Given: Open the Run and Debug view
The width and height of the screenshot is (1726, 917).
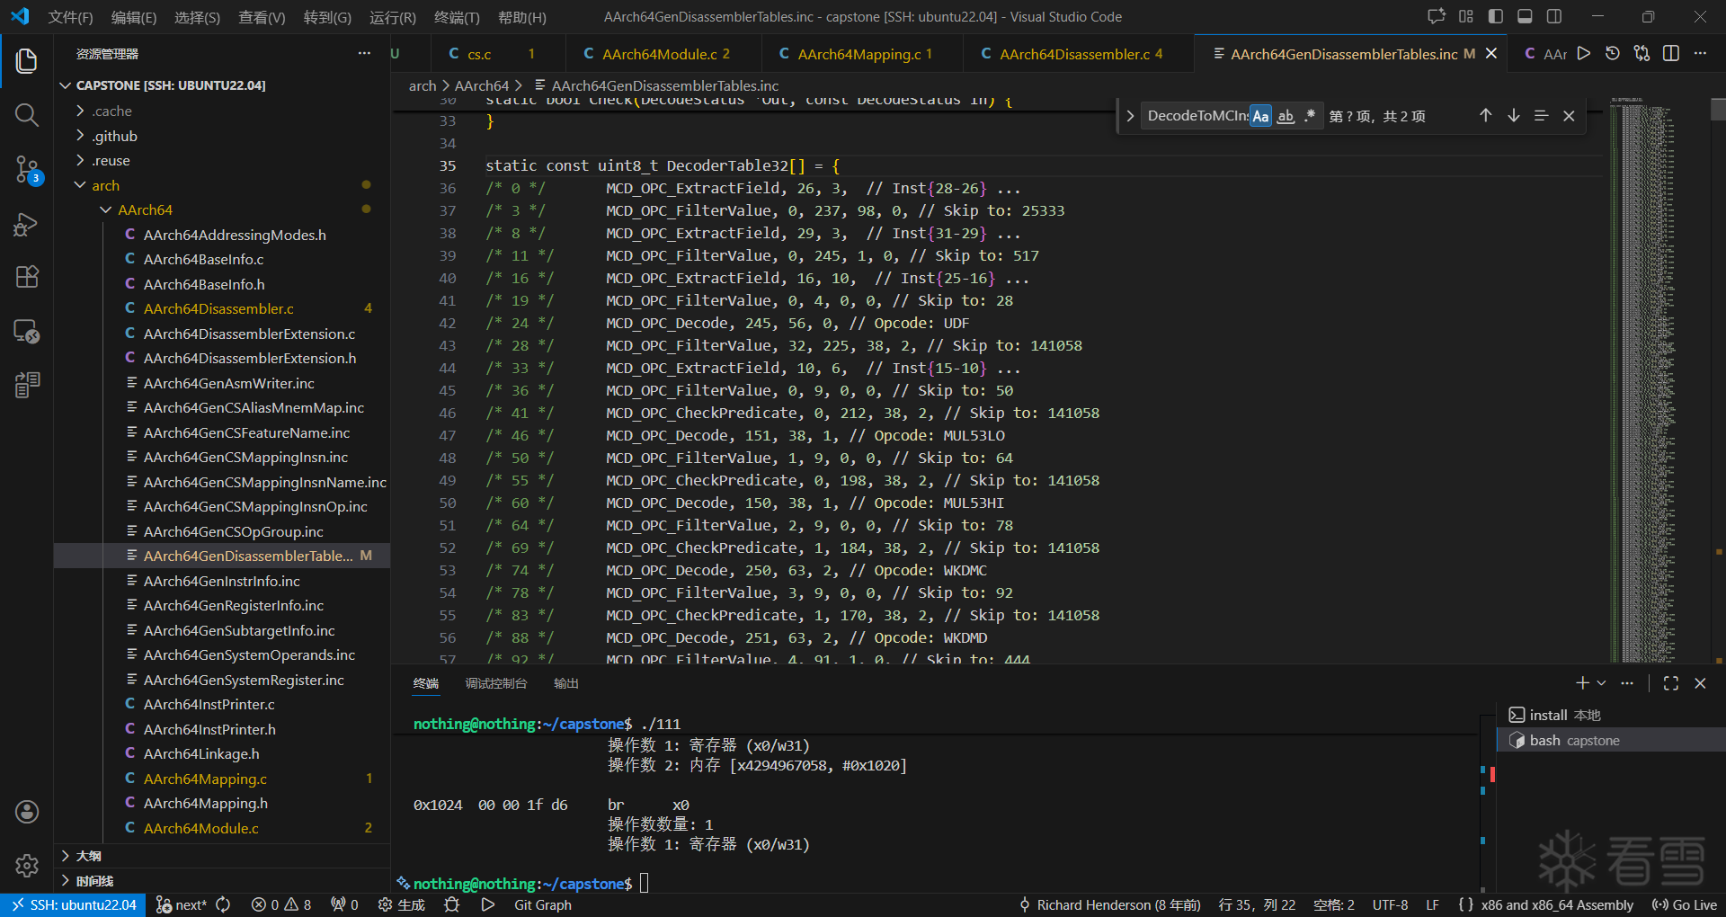Looking at the screenshot, I should pos(27,224).
